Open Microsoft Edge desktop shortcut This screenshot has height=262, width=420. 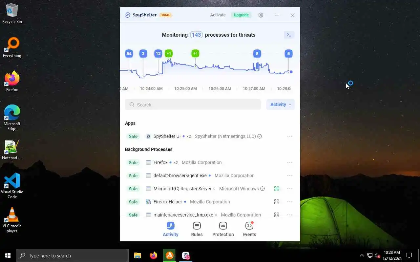click(12, 118)
